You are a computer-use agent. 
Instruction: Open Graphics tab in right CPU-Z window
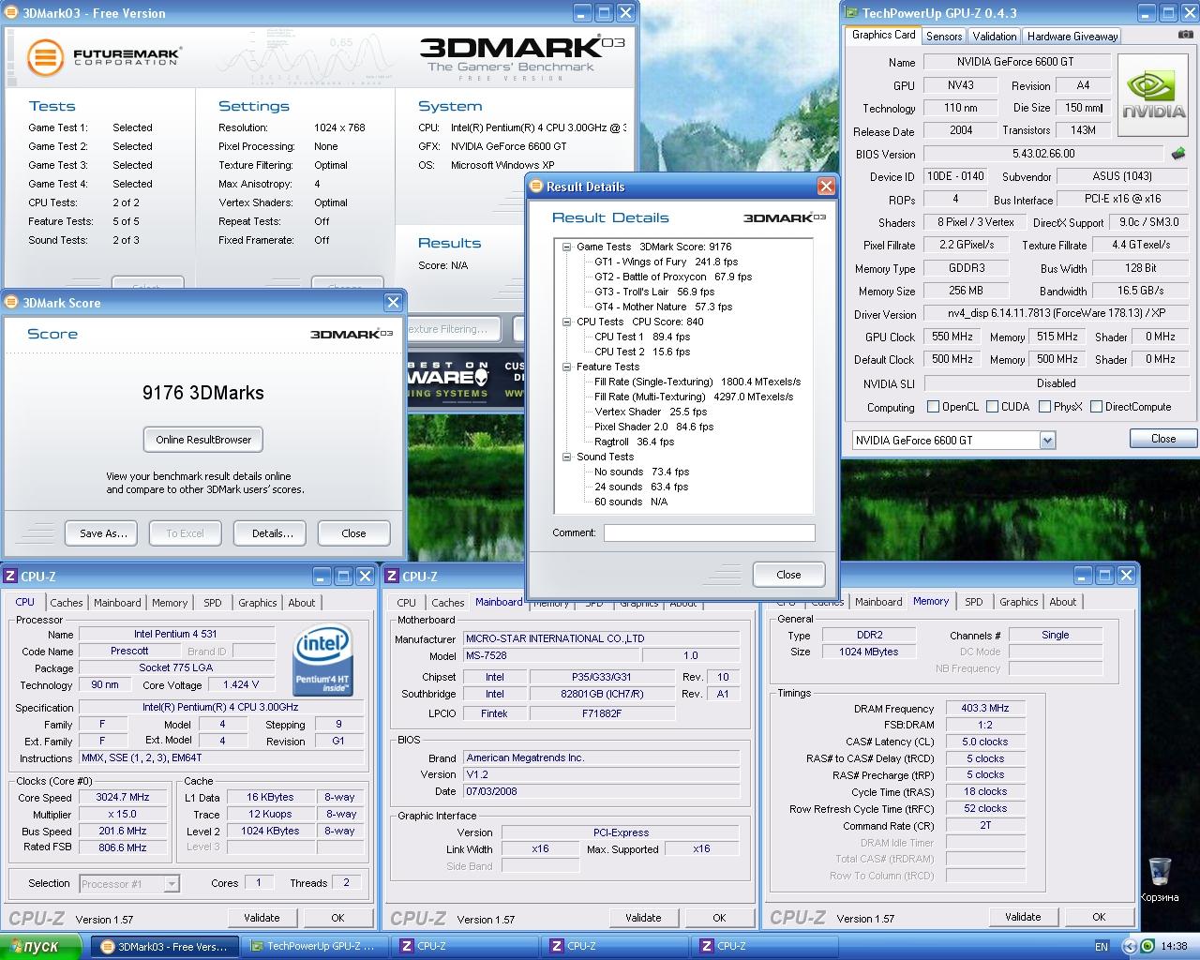click(1018, 602)
